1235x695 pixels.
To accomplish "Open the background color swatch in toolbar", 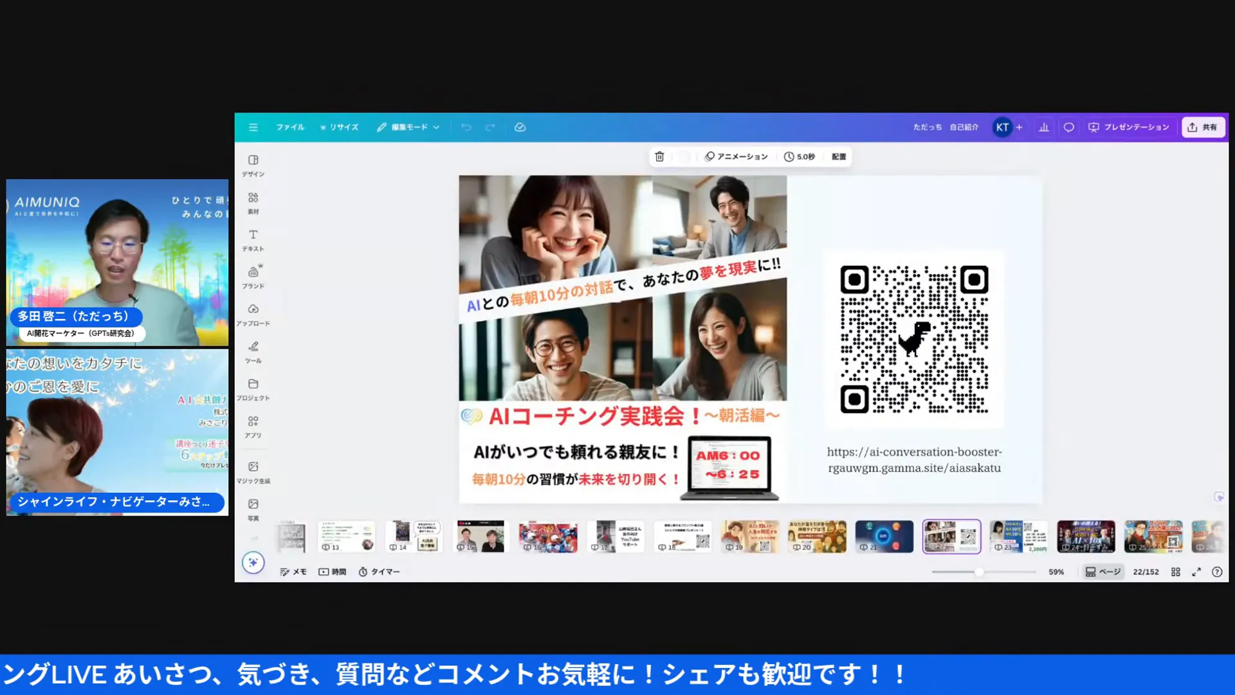I will [x=684, y=156].
